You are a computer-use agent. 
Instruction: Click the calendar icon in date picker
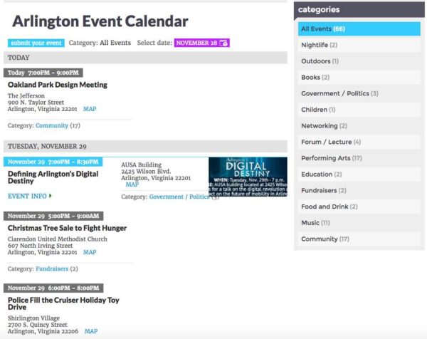pos(223,43)
